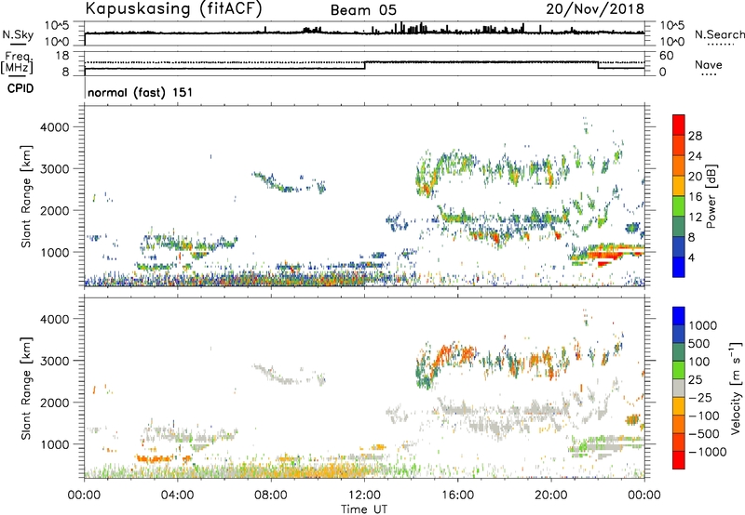Screen dimensions: 745x515
Task: Click the red top of power colorbar
Action: tap(679, 123)
